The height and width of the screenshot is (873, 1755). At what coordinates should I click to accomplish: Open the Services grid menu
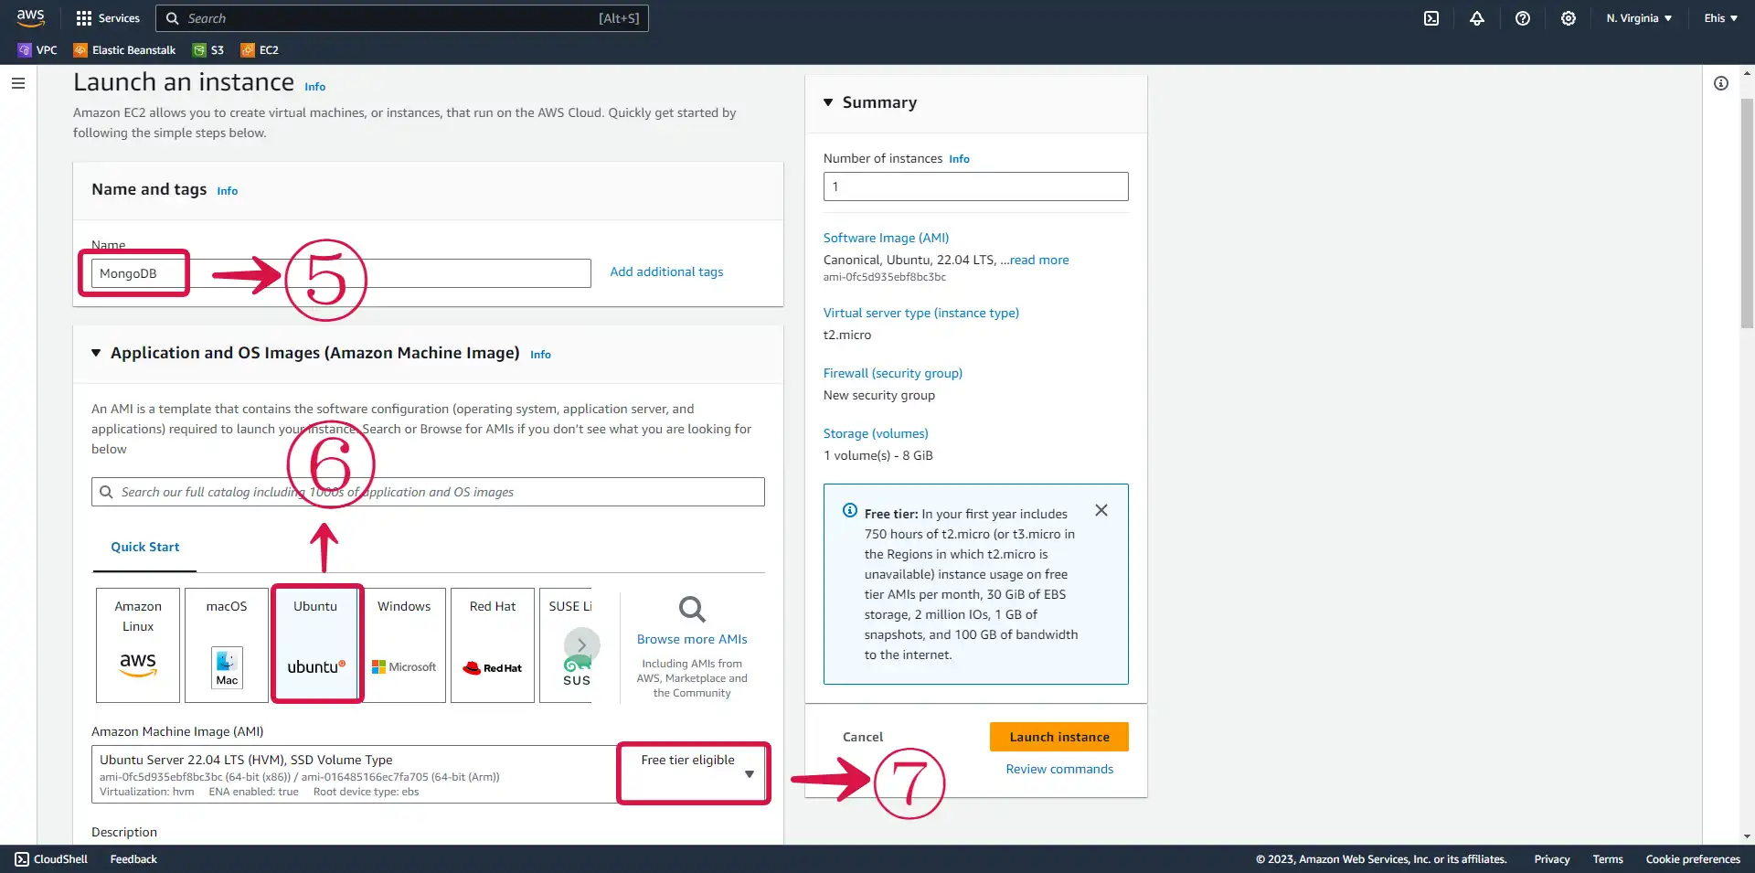click(108, 18)
